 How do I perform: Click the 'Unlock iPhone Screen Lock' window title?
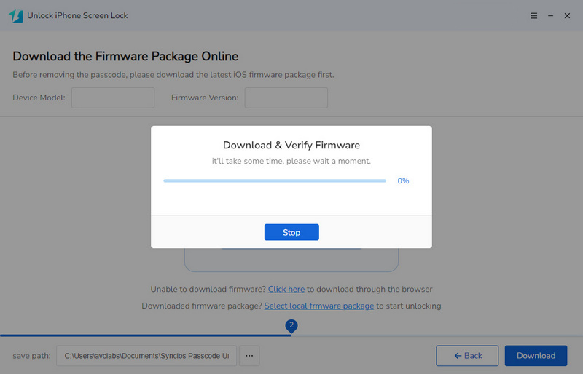[x=77, y=15]
